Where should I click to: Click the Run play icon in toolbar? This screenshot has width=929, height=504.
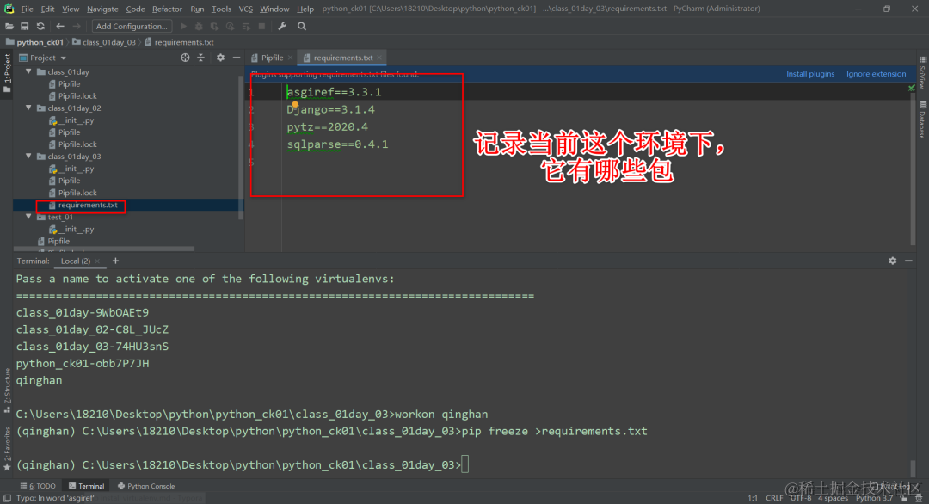(183, 26)
